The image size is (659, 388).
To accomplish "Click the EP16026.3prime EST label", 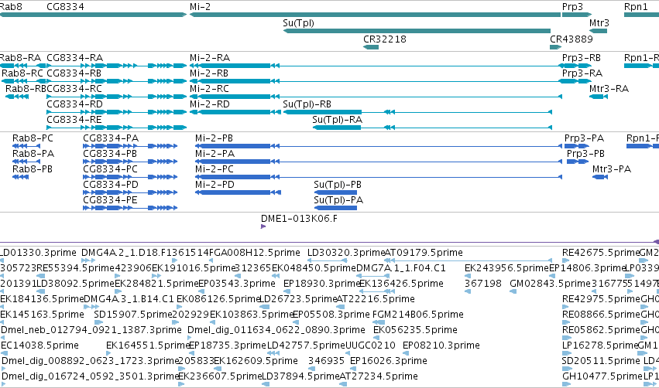I will click(388, 361).
